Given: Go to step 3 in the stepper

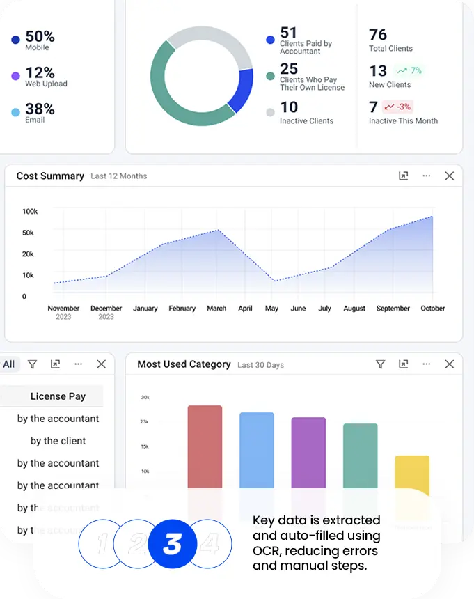Looking at the screenshot, I should click(x=172, y=544).
